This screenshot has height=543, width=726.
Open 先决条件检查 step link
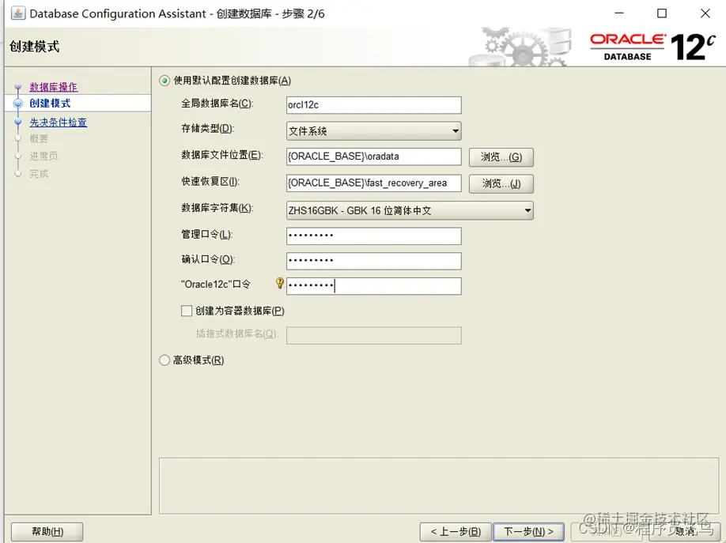coord(59,123)
